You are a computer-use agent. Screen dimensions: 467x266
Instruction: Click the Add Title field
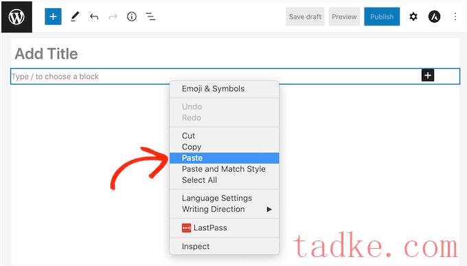(46, 54)
